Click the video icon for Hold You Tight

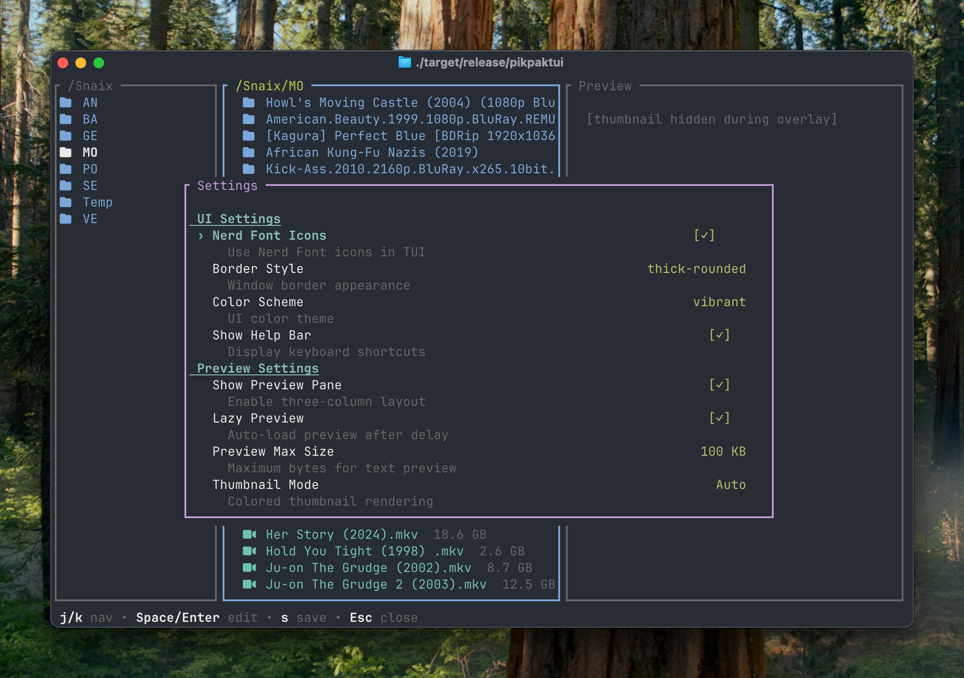click(249, 551)
